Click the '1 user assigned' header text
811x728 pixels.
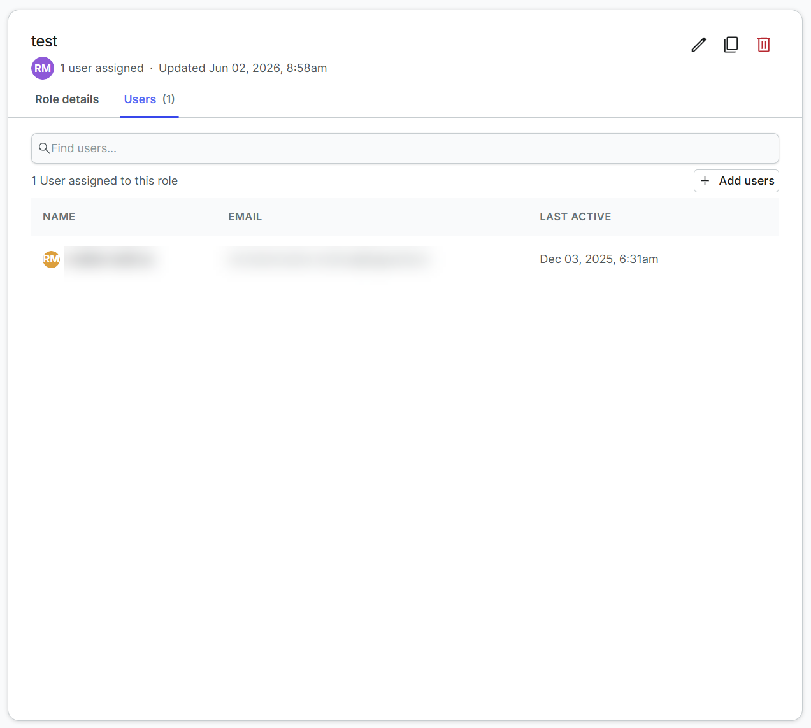(x=102, y=68)
